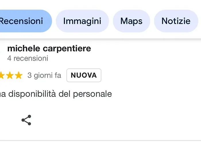Click the first name 'michele' in the header
This screenshot has width=201, height=143.
(24, 48)
